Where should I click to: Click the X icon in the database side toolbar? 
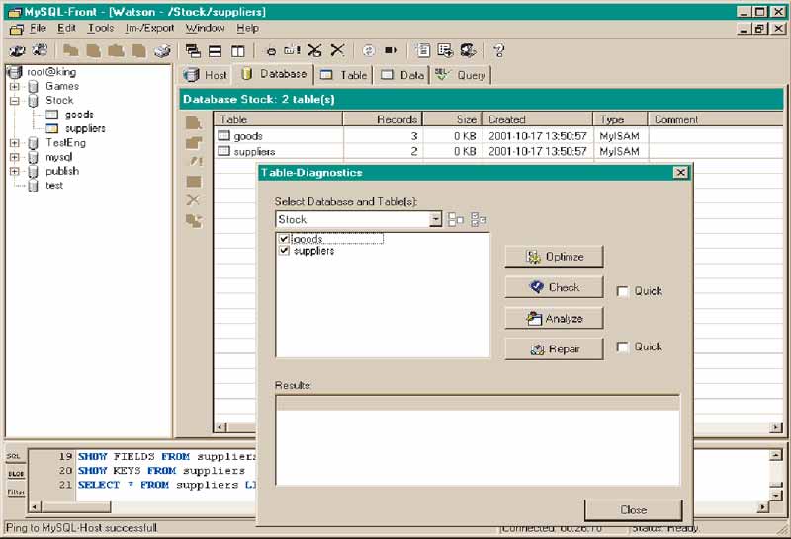(193, 200)
